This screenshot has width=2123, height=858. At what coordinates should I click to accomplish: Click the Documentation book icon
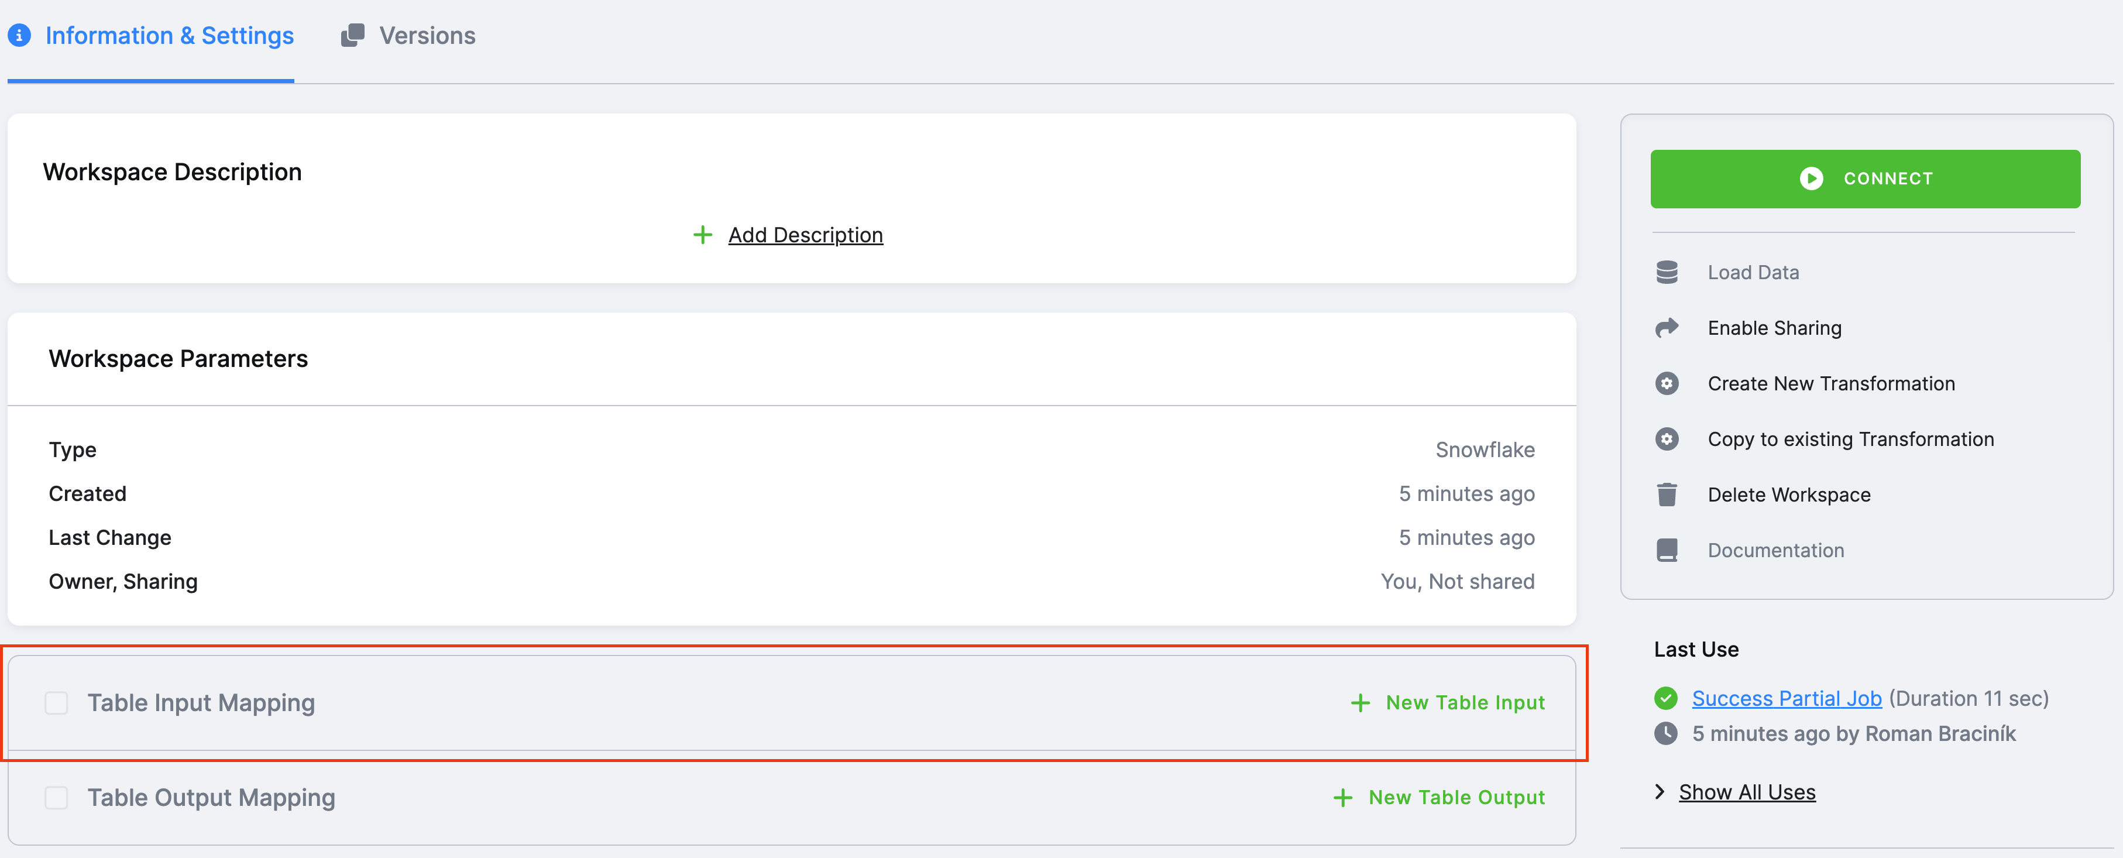1667,550
